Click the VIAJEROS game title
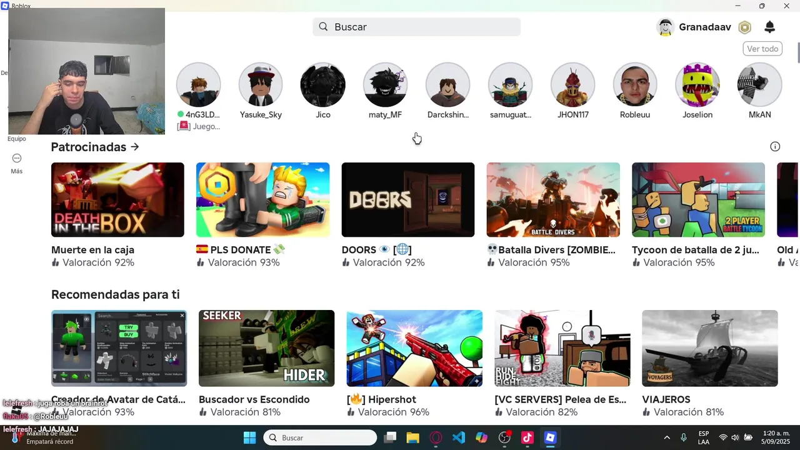This screenshot has height=450, width=800. pos(666,399)
